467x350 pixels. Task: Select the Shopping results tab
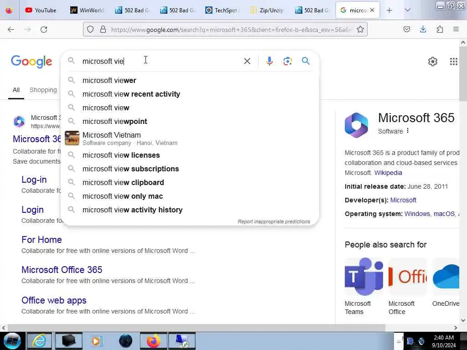tap(43, 90)
